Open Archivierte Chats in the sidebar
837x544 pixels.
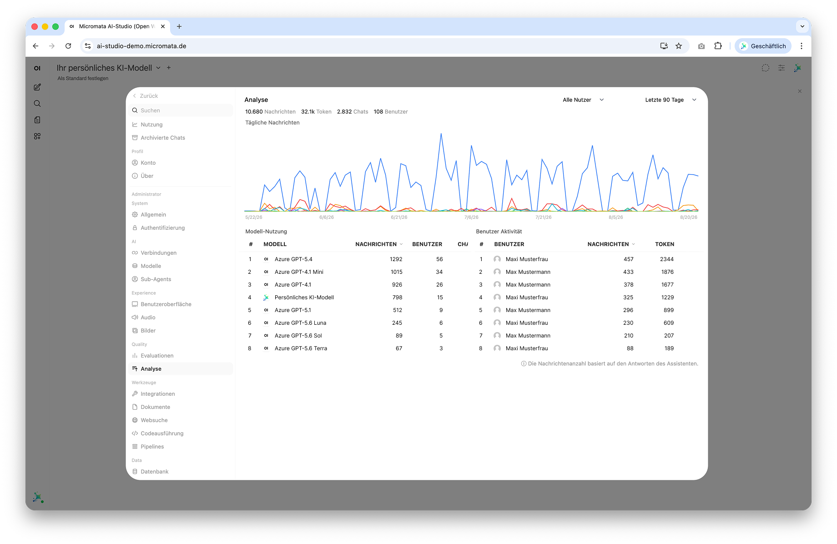click(x=181, y=138)
